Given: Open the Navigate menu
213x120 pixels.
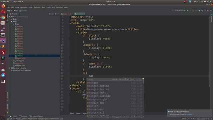Looking at the screenshot, I should pyautogui.click(x=24, y=7).
